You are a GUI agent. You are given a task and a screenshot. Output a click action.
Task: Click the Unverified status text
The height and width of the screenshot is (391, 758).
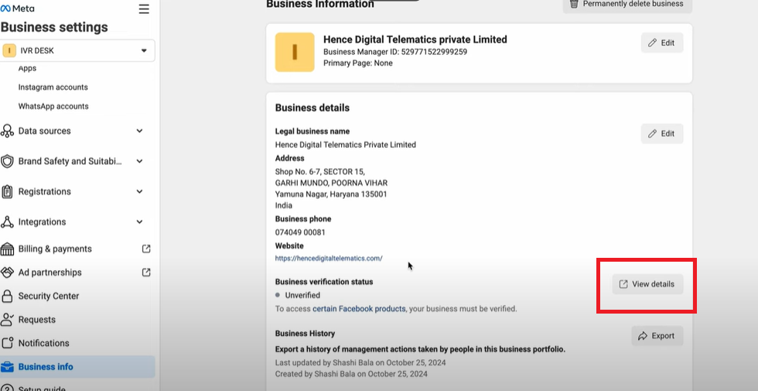pos(302,295)
